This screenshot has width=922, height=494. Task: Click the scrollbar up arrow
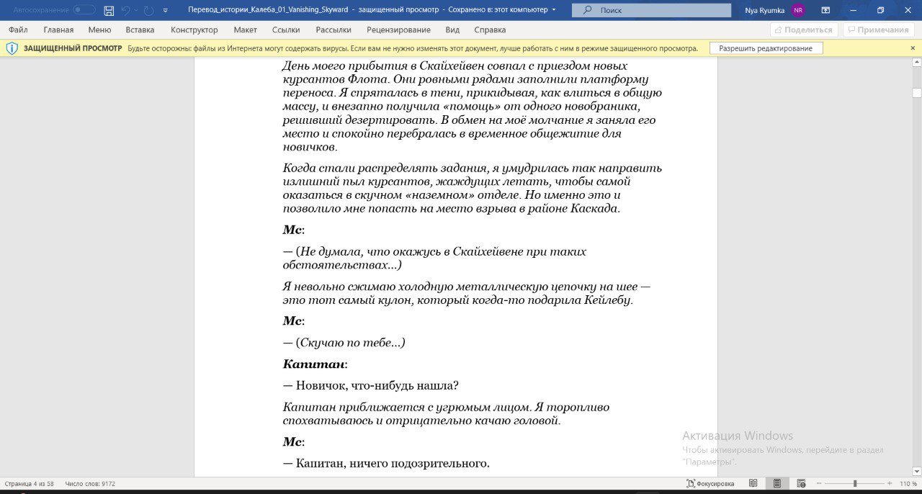point(917,64)
